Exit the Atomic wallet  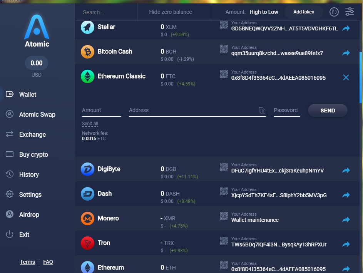point(24,234)
